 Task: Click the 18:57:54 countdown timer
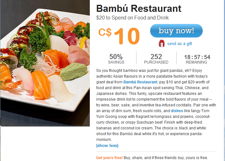tap(197, 57)
